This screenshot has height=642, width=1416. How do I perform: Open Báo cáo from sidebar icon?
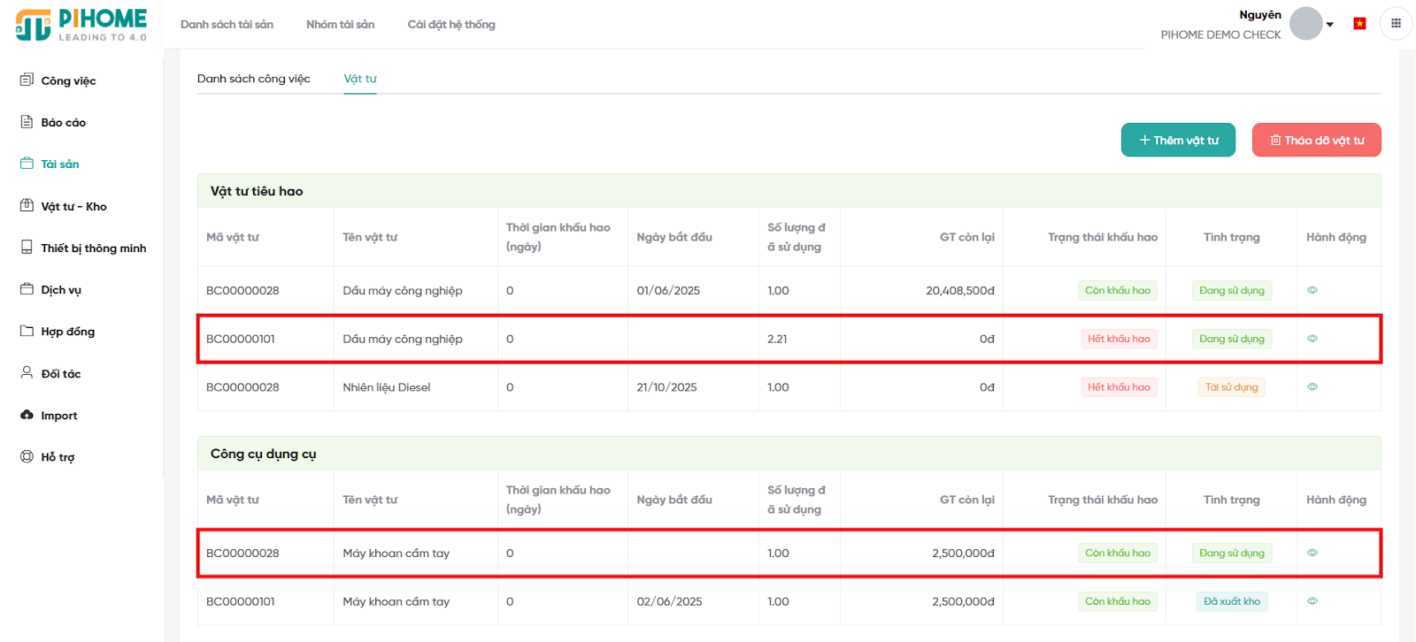pyautogui.click(x=27, y=122)
